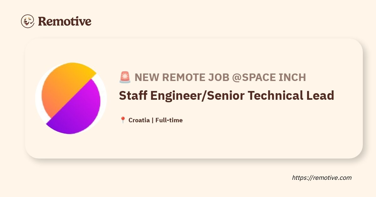Click the 'NEW REMOTE JOB' heading text

[x=182, y=77]
